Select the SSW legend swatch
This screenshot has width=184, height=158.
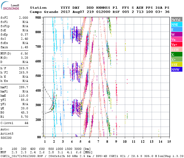click(x=176, y=50)
